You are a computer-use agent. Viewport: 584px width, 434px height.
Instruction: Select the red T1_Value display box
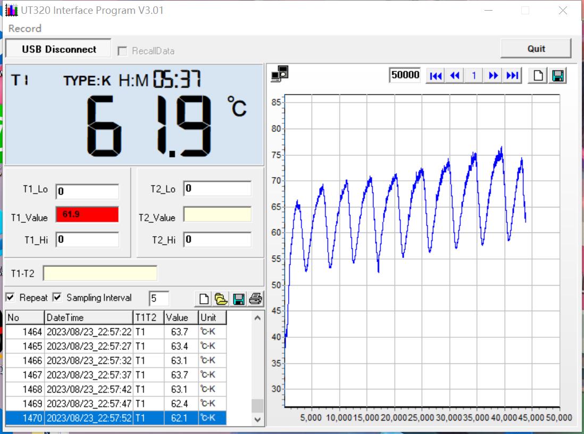87,214
